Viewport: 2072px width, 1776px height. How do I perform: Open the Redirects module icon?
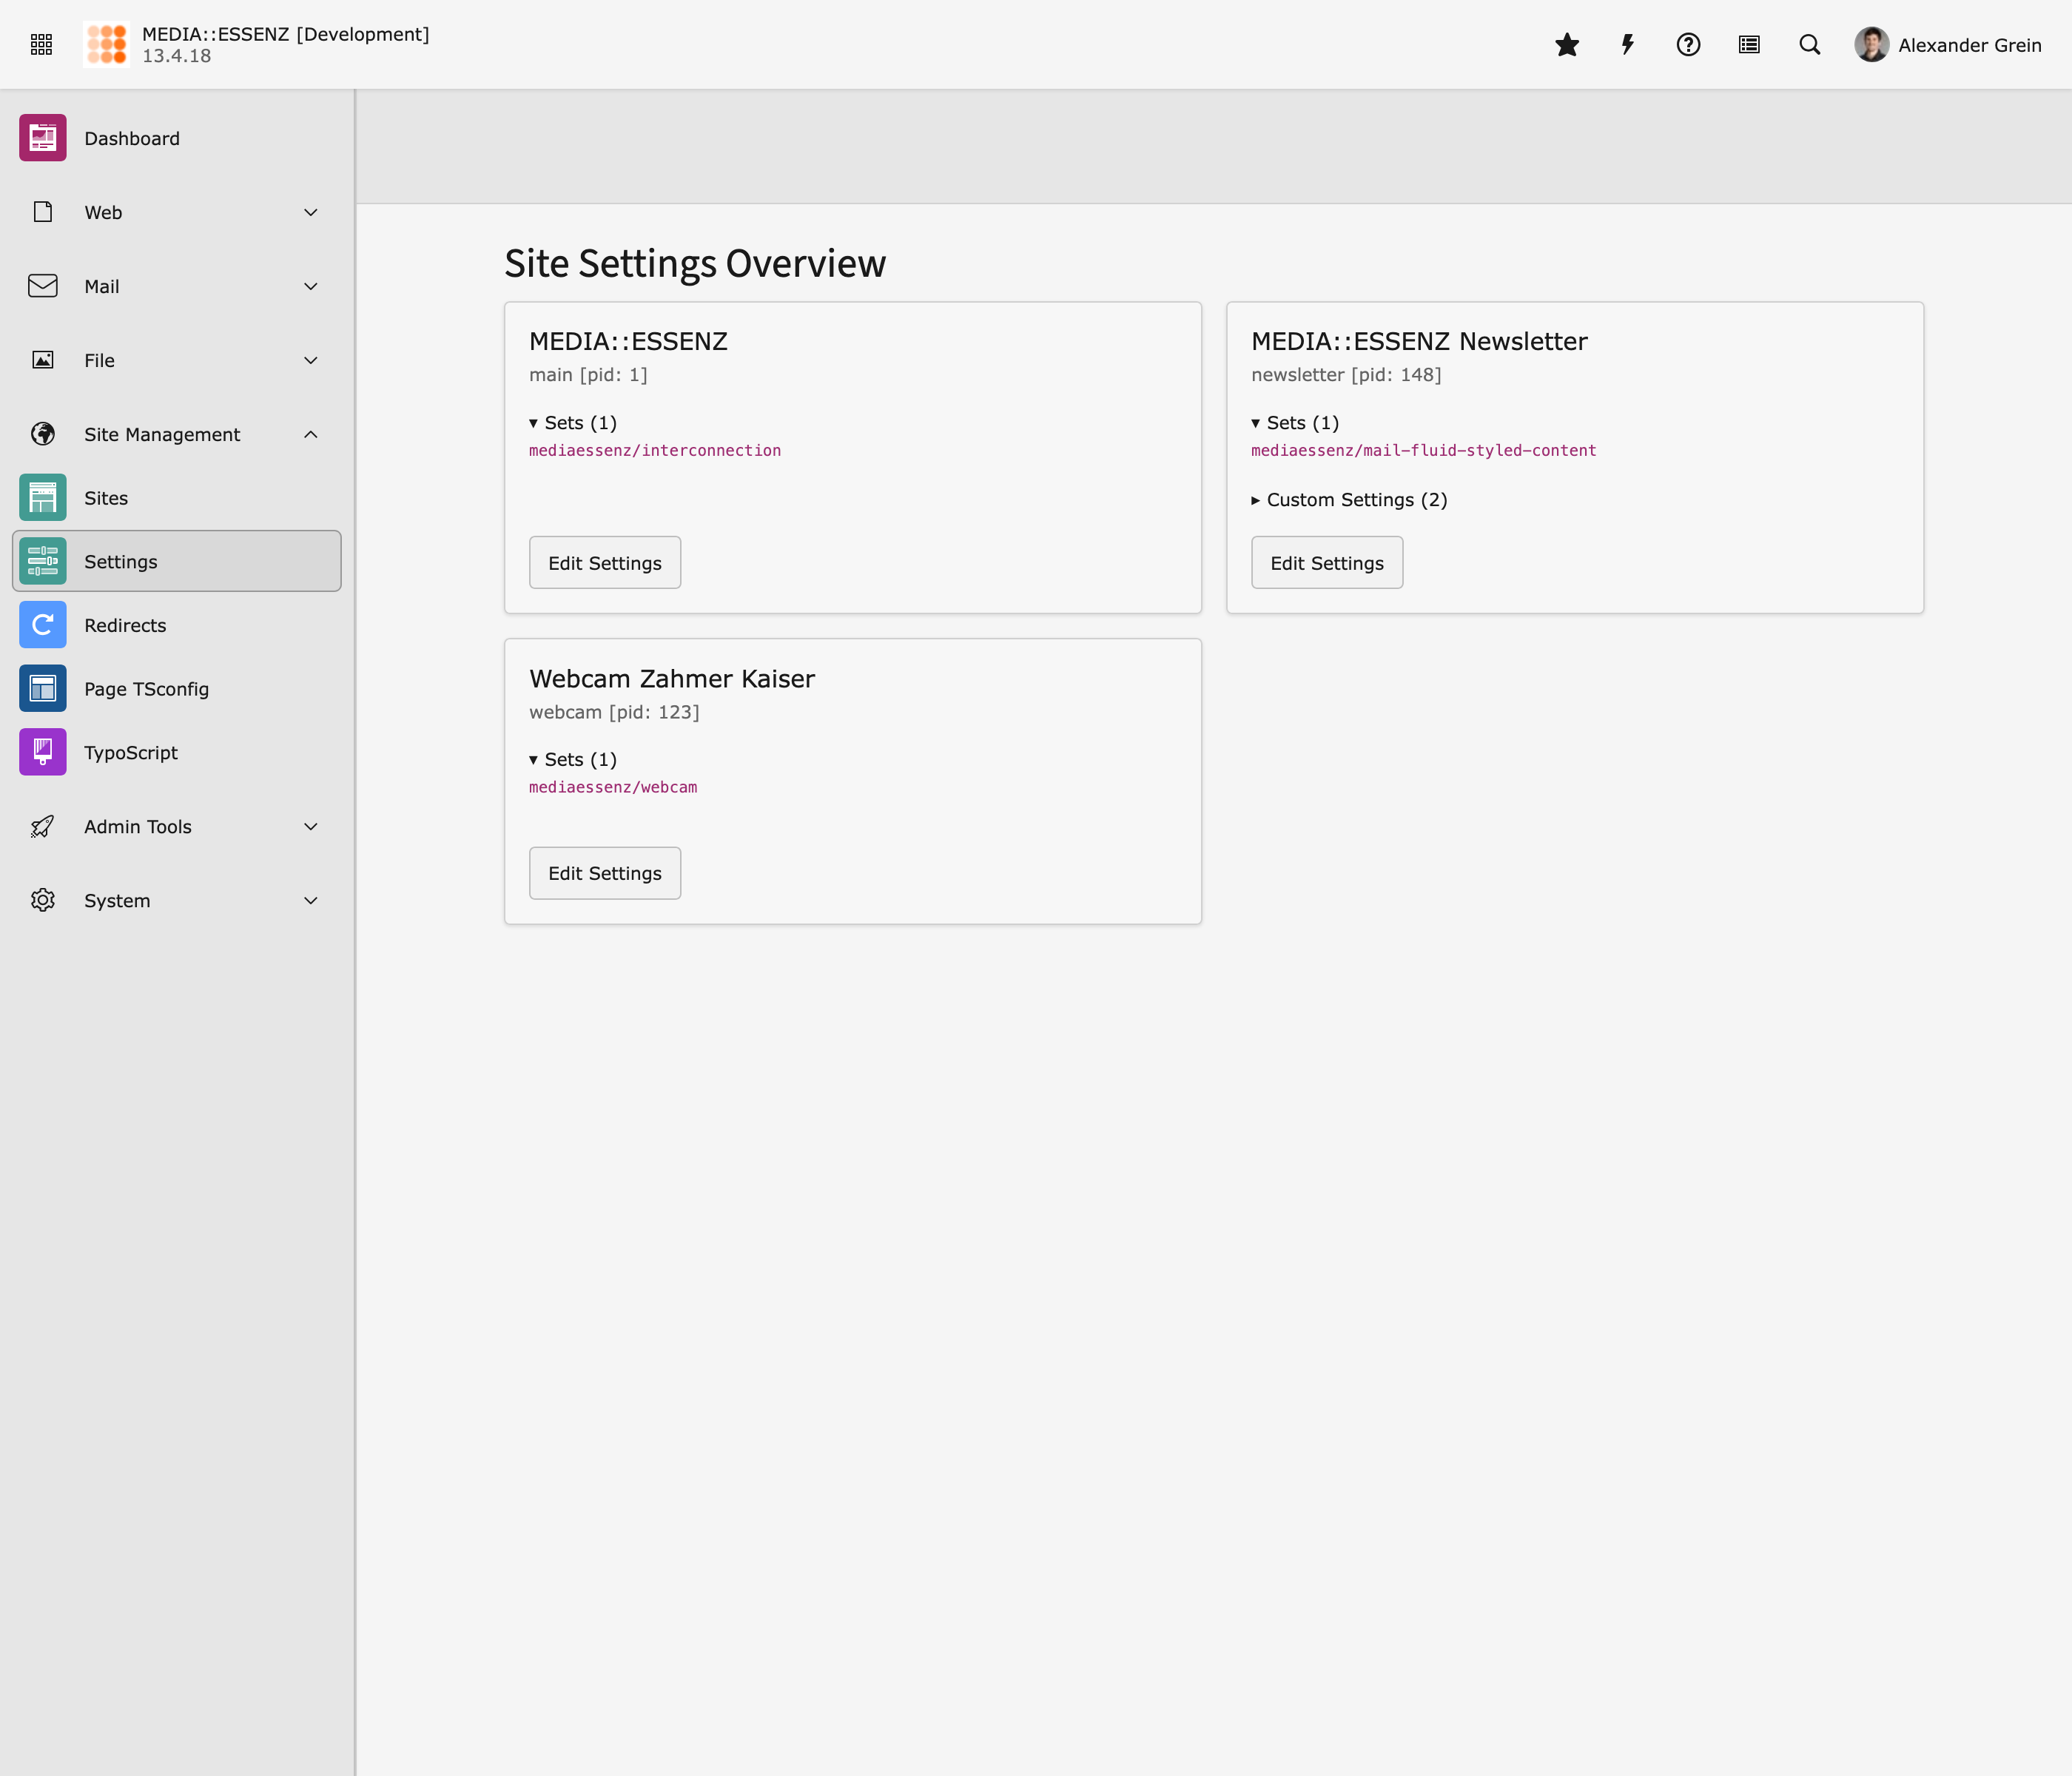pyautogui.click(x=43, y=625)
